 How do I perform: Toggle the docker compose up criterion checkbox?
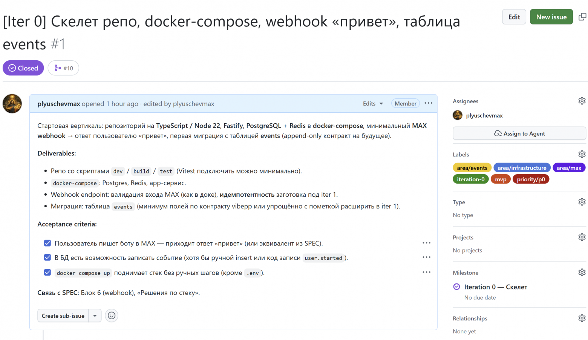pyautogui.click(x=47, y=272)
